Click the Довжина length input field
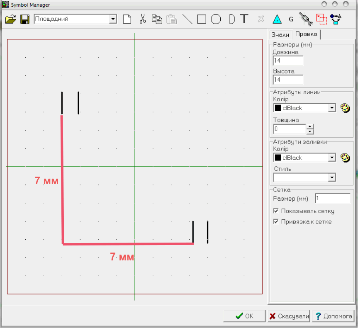The height and width of the screenshot is (328, 358). point(288,61)
